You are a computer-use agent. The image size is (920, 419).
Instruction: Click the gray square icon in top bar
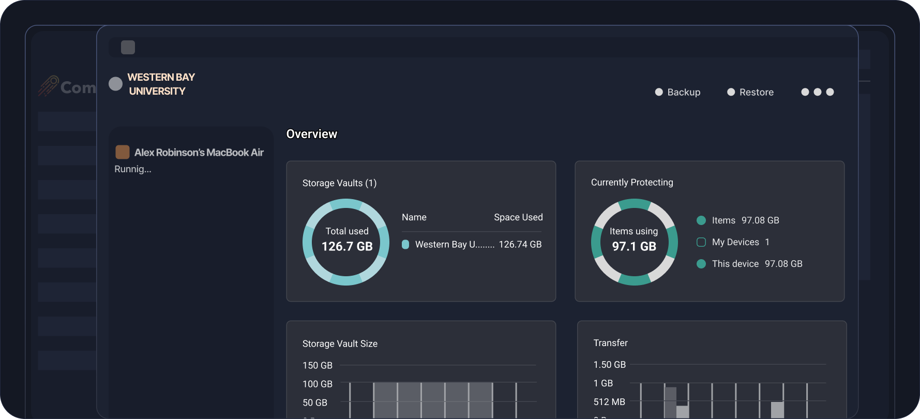point(128,48)
